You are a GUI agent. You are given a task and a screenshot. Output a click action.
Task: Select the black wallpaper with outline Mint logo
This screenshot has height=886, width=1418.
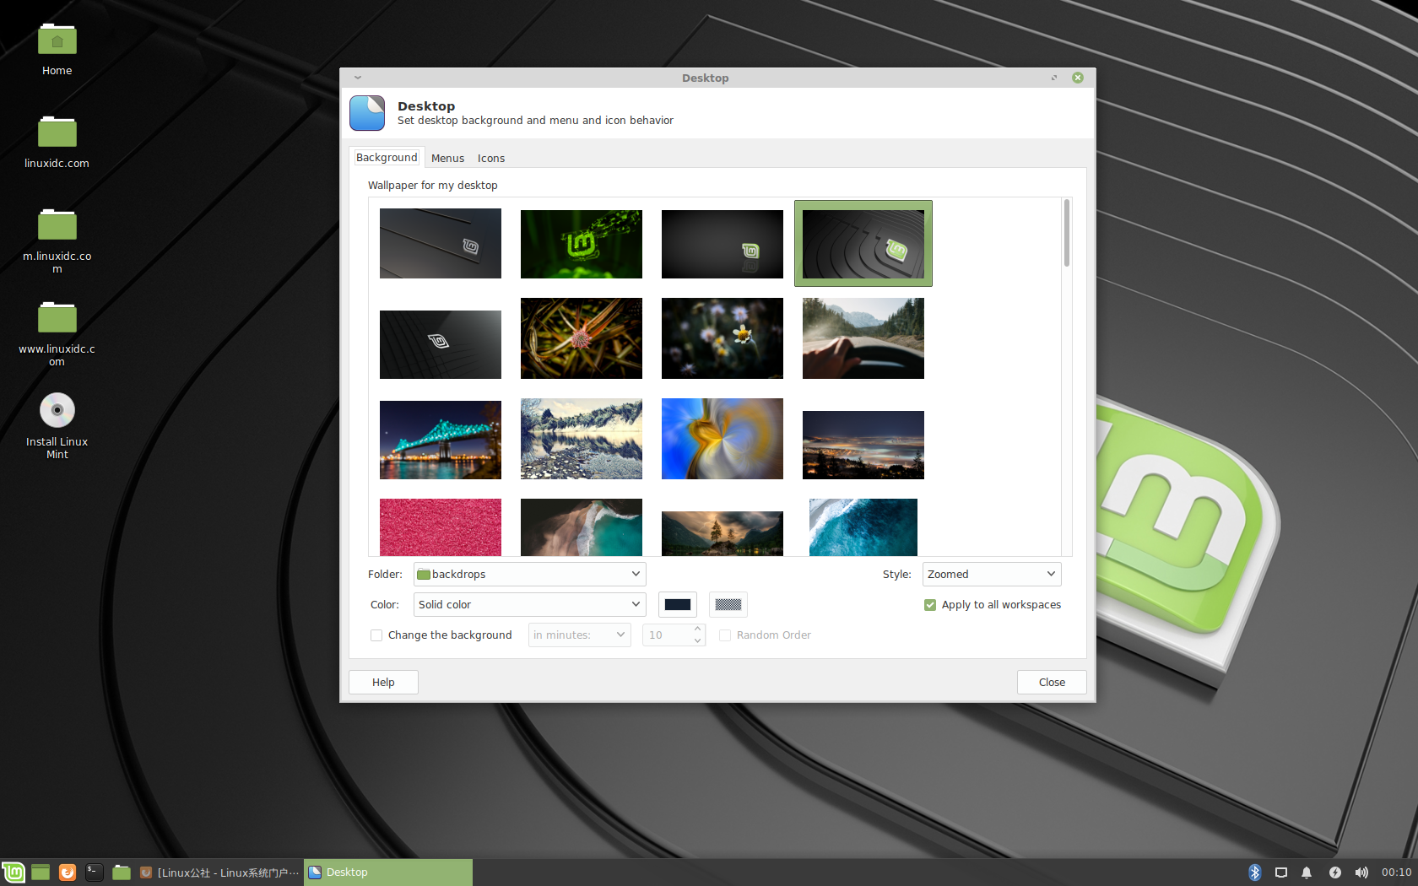[x=441, y=344]
